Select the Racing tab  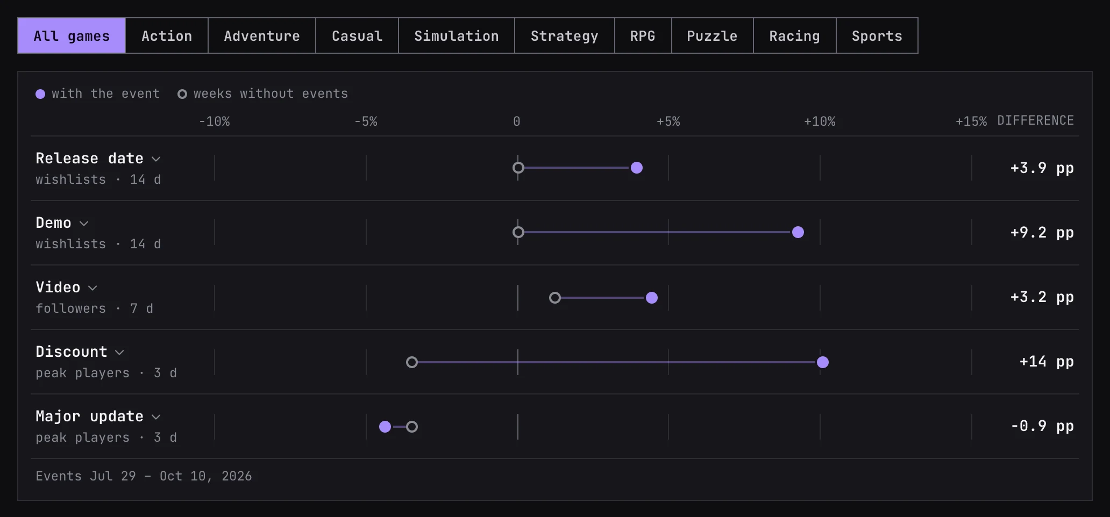tap(795, 35)
